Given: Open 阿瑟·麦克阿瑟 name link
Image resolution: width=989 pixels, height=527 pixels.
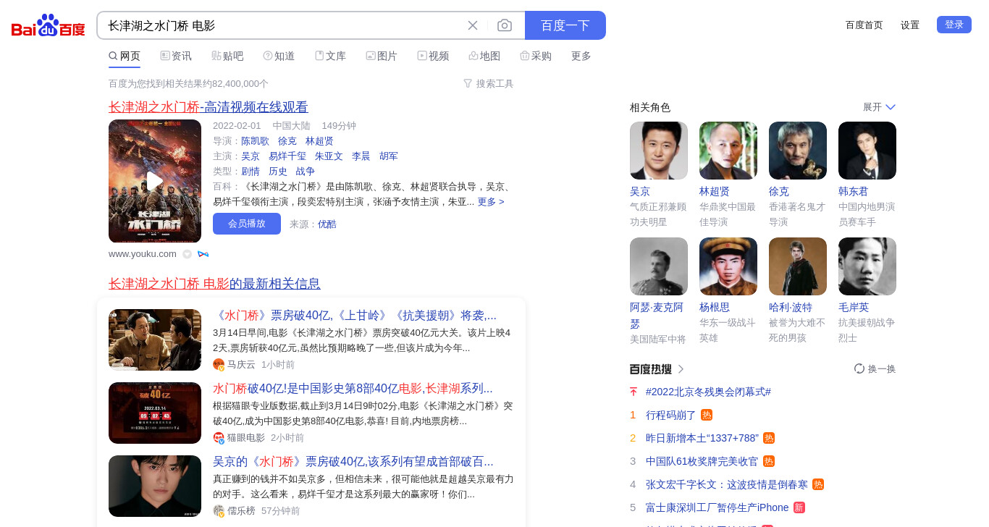Looking at the screenshot, I should point(657,316).
